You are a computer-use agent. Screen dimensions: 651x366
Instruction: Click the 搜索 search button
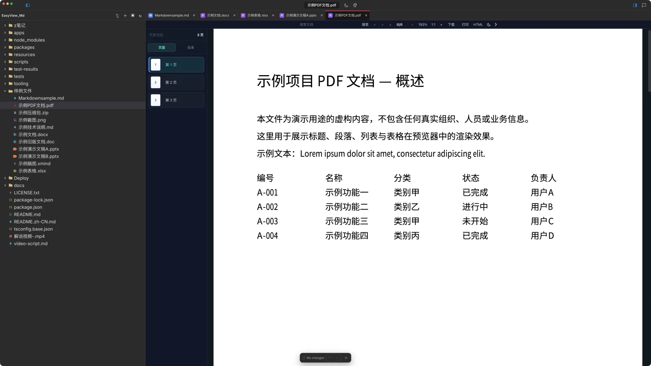[365, 25]
